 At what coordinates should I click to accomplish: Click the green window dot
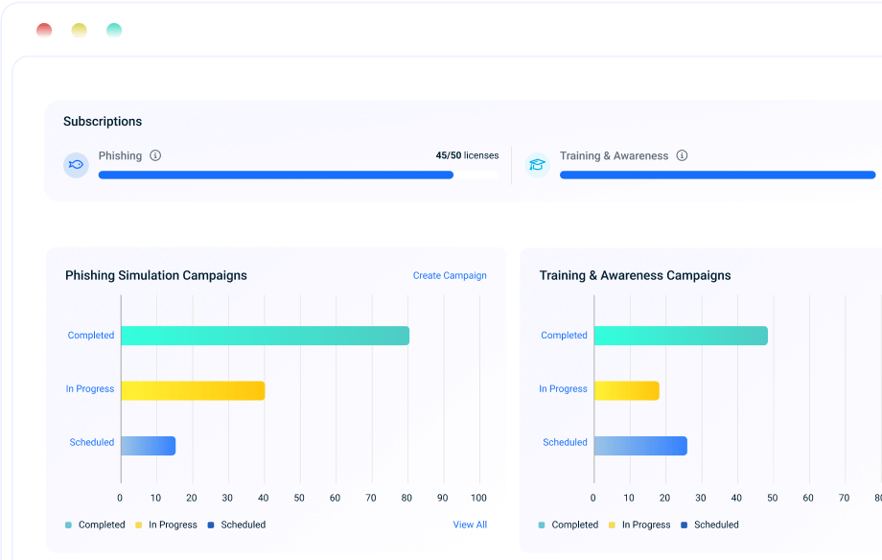click(x=114, y=31)
